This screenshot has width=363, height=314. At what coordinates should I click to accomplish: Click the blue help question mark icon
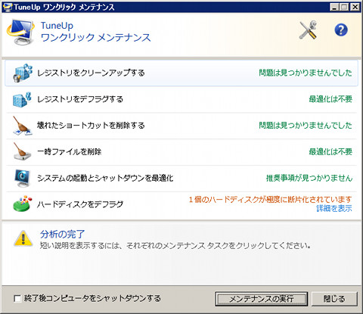click(x=341, y=30)
